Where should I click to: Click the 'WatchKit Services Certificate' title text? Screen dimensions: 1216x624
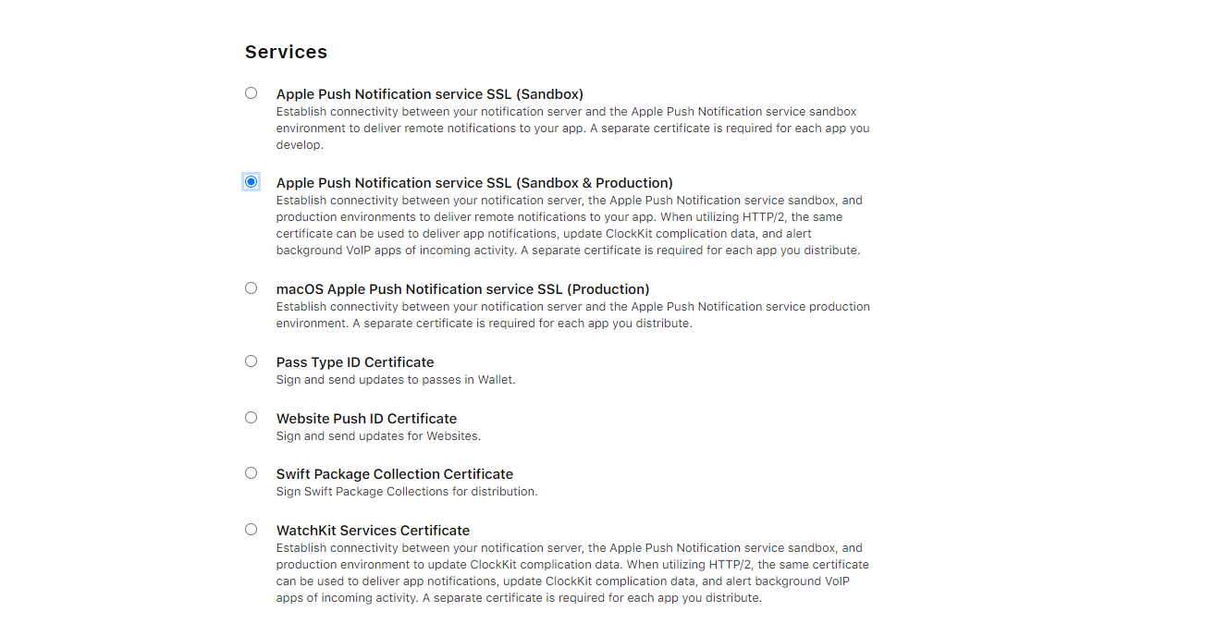[373, 531]
